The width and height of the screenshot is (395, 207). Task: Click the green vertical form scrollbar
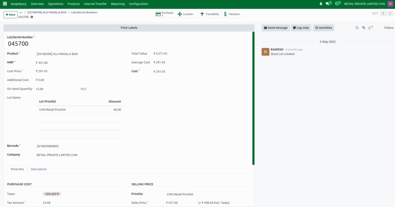(253, 98)
